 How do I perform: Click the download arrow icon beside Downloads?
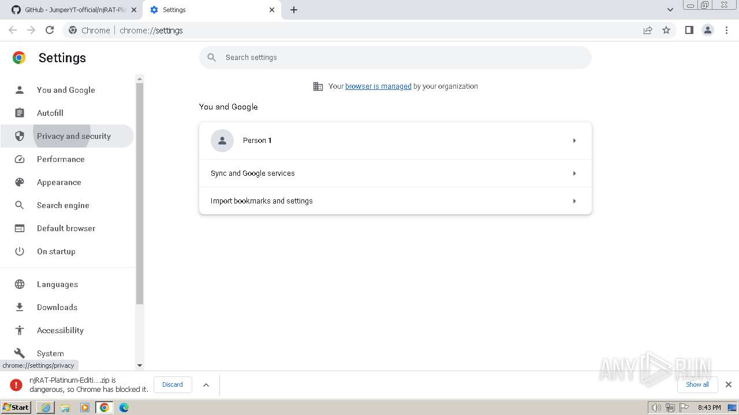(20, 307)
